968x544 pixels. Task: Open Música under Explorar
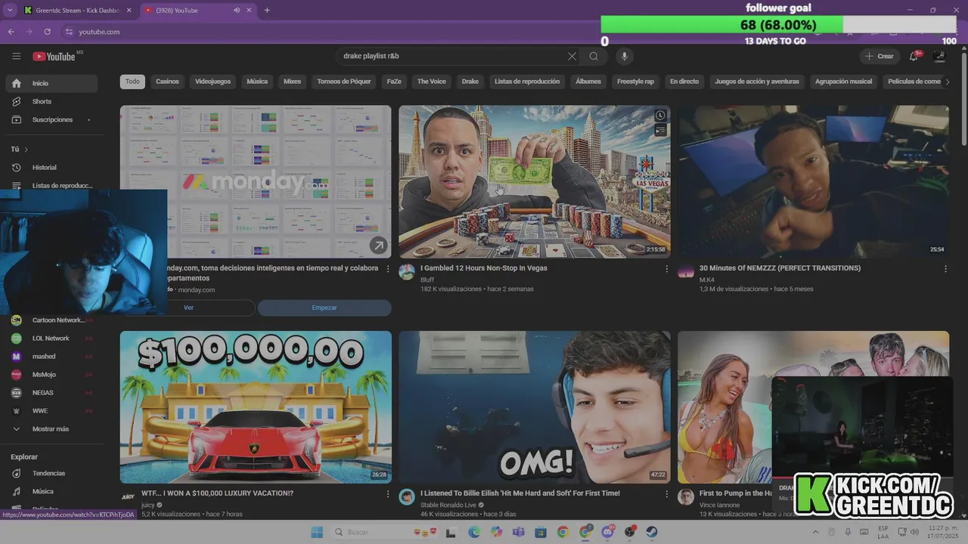pos(51,491)
